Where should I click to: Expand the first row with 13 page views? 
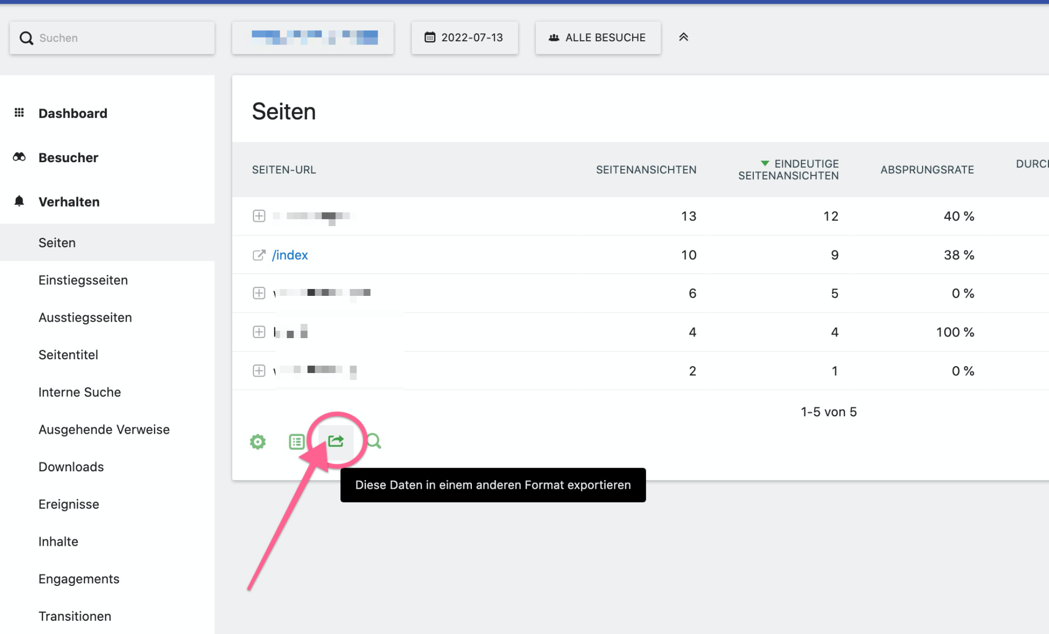pos(259,216)
